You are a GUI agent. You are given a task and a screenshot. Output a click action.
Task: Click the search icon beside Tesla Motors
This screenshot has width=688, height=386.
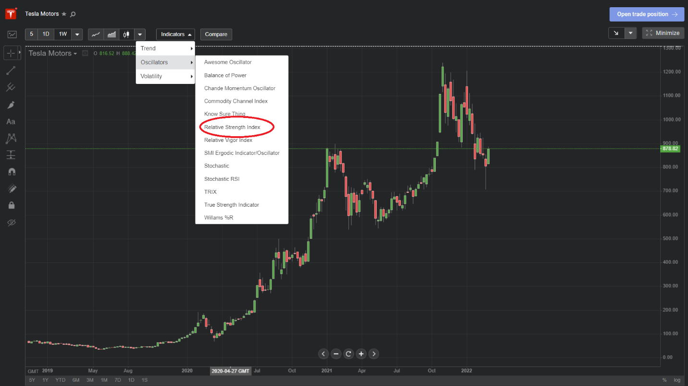(73, 14)
